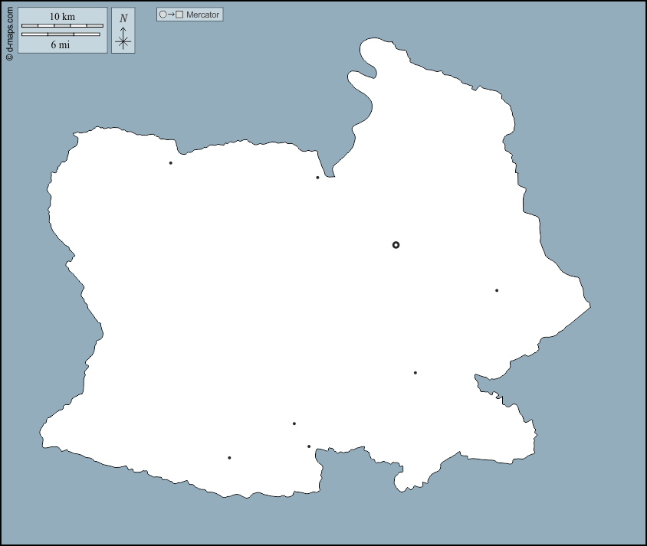The image size is (647, 546).
Task: Click the circle-to-square projection icon
Action: click(171, 15)
